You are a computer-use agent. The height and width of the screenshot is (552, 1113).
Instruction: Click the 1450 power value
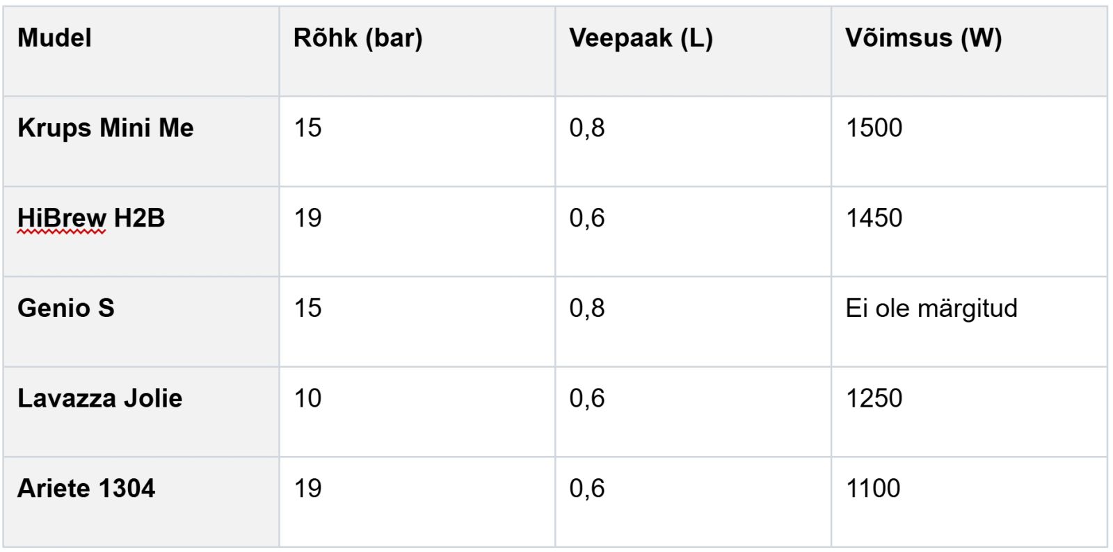click(x=874, y=218)
